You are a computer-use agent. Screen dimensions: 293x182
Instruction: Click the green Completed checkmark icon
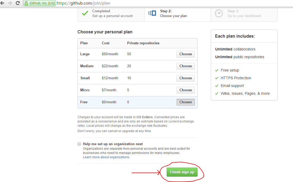tap(85, 13)
